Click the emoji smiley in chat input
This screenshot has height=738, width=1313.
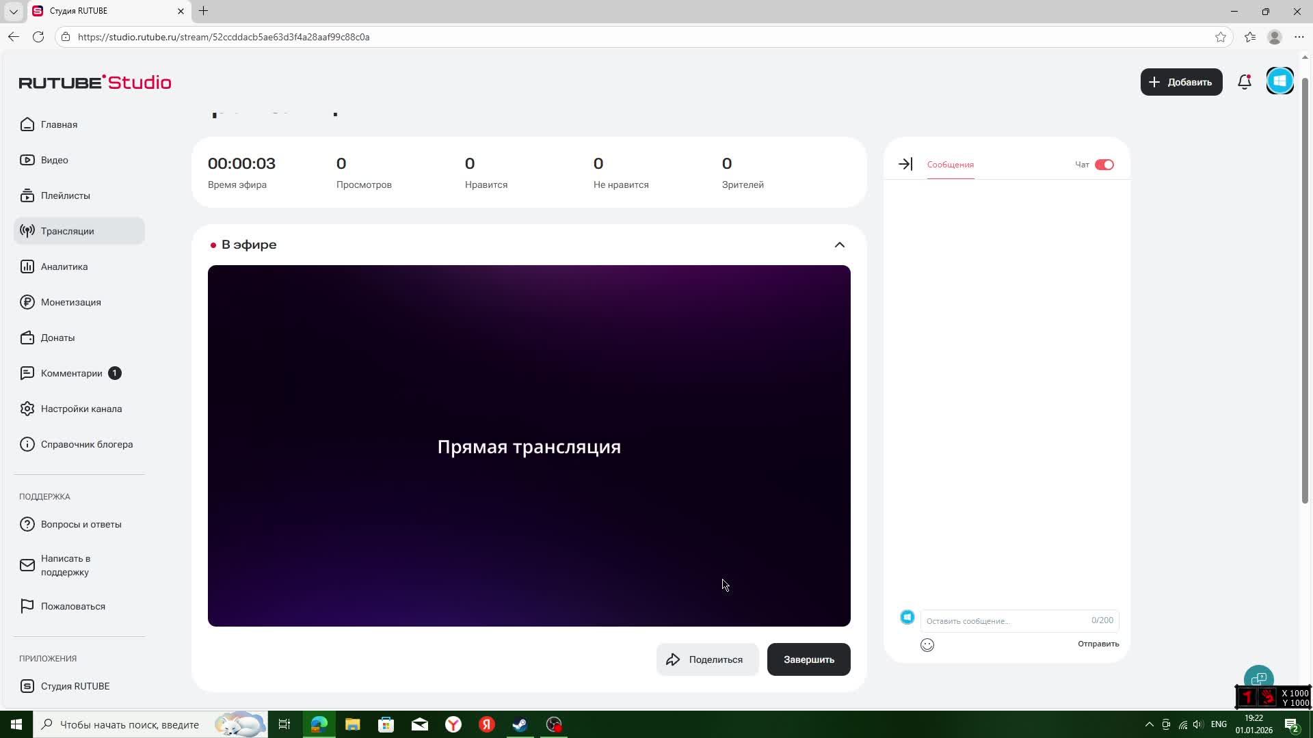[x=927, y=644]
